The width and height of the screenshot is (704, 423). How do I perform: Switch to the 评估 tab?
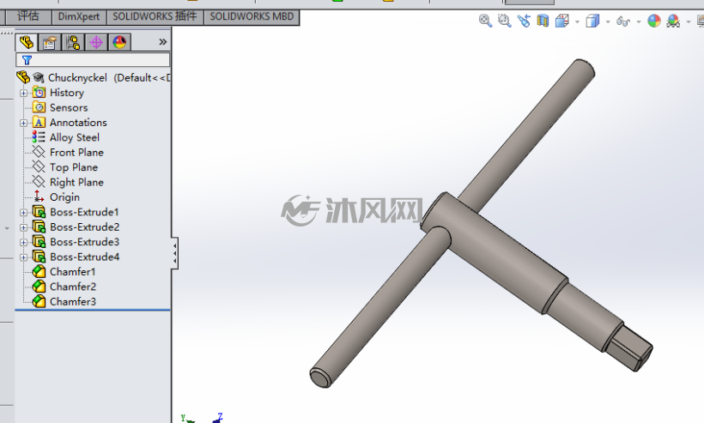[x=27, y=16]
